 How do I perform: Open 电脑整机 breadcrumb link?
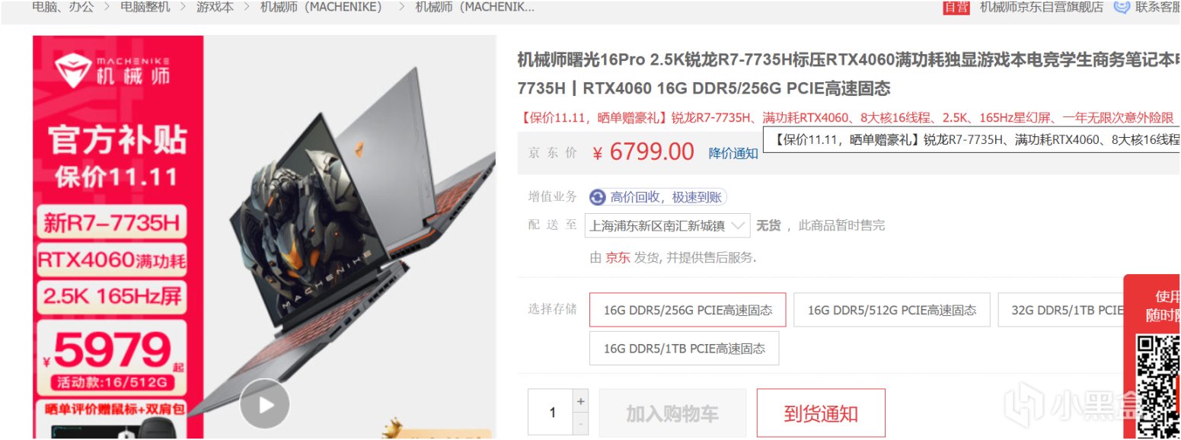tap(145, 7)
